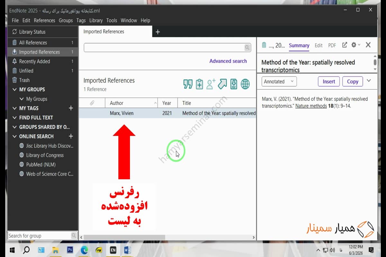Click the Insert button
The height and width of the screenshot is (257, 386).
coord(329,82)
